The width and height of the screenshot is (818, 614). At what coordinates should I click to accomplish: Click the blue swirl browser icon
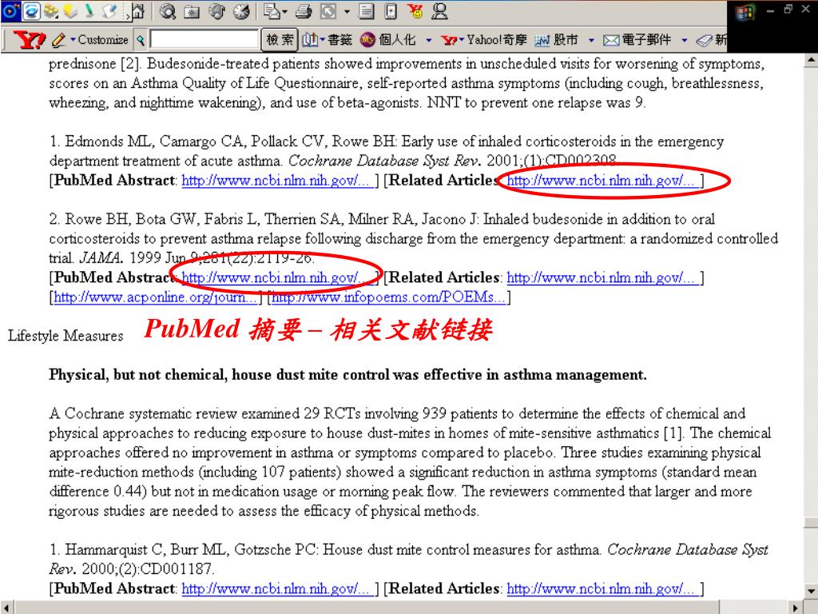31,11
